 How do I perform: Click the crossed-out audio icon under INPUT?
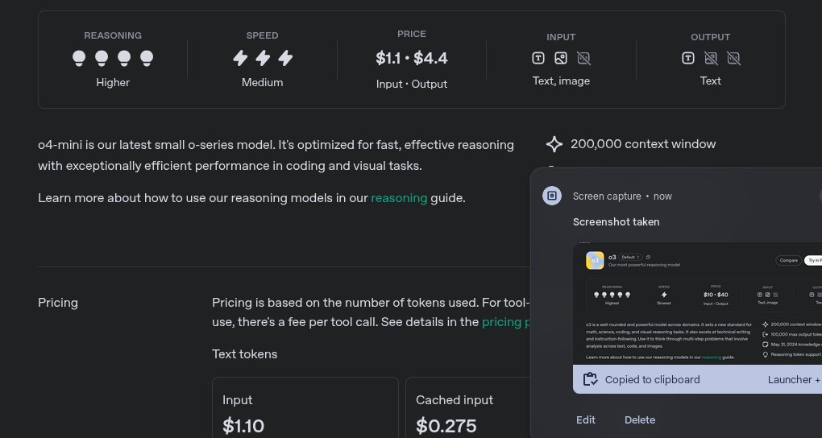pos(583,58)
